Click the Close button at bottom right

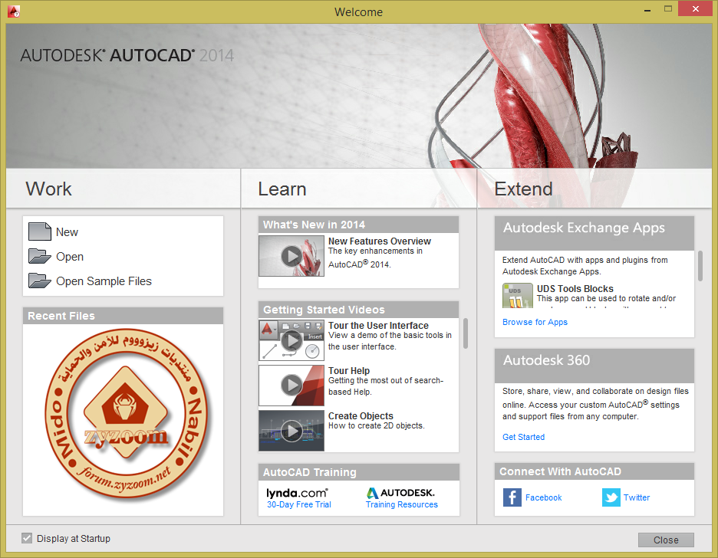pos(666,540)
